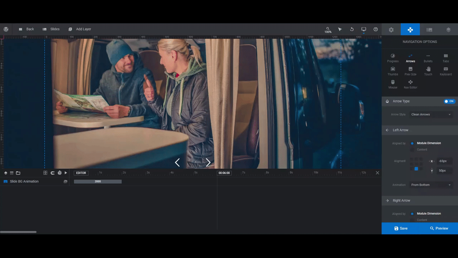Toggle the Arrow Type ON switch
458x258 pixels.
(x=449, y=101)
